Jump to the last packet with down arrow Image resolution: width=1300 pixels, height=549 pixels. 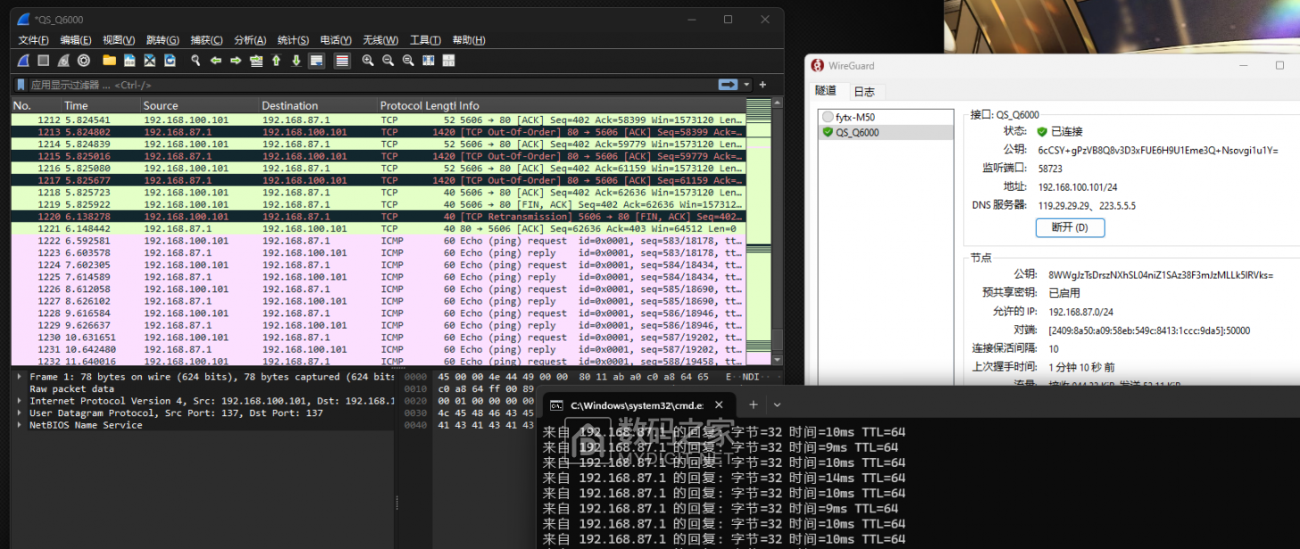pyautogui.click(x=296, y=61)
